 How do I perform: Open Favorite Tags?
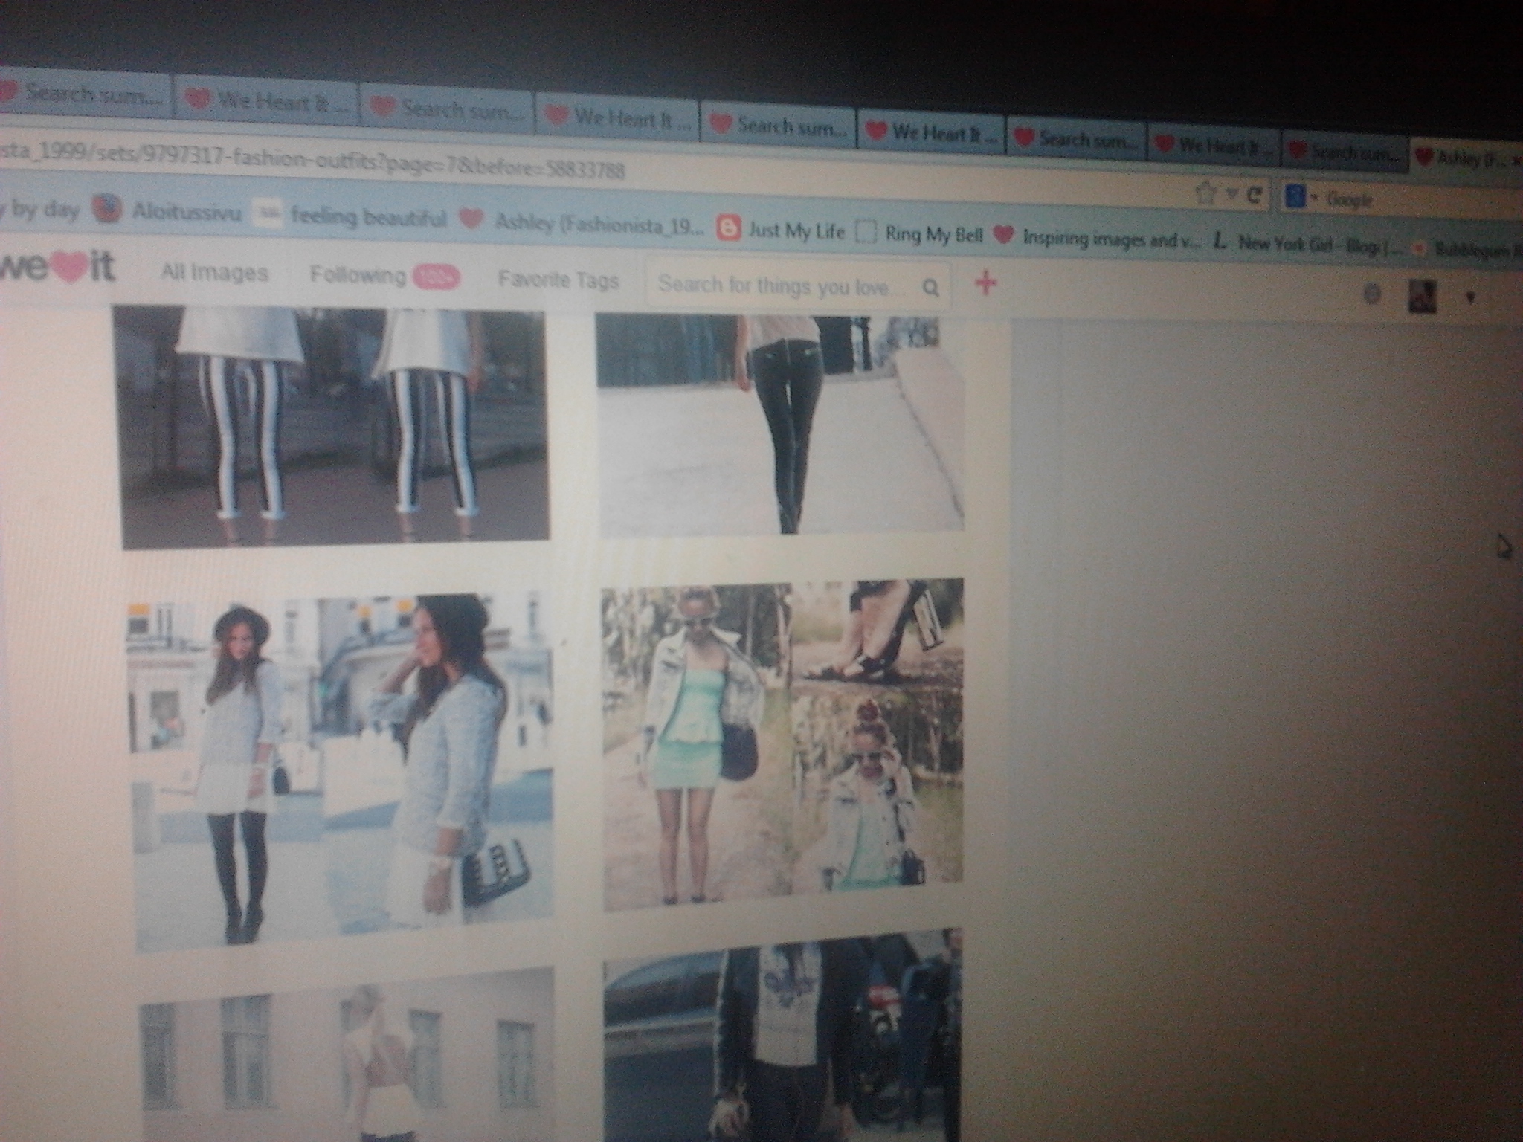tap(558, 280)
